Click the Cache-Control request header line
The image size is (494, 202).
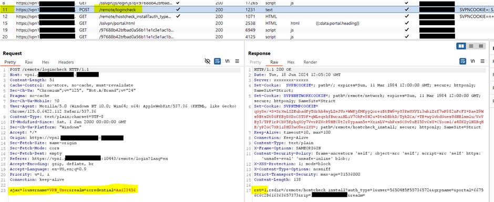pos(71,85)
